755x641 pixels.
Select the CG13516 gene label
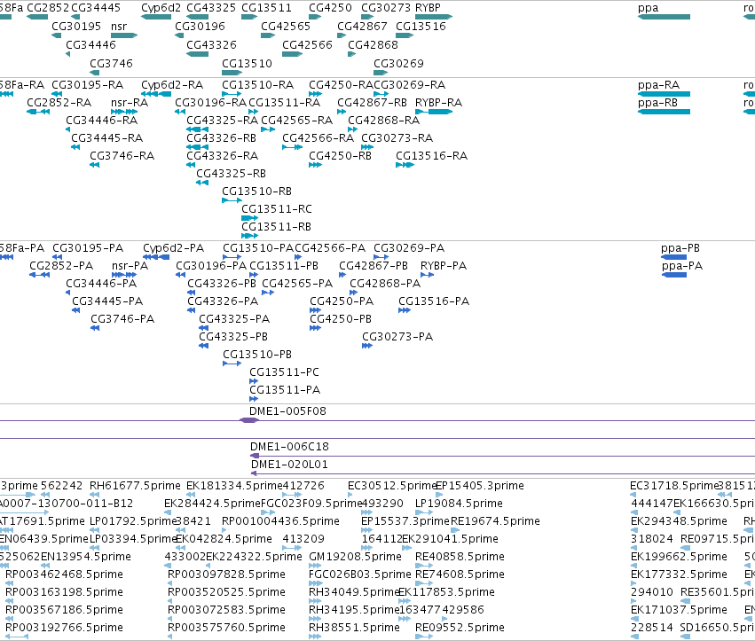point(421,26)
